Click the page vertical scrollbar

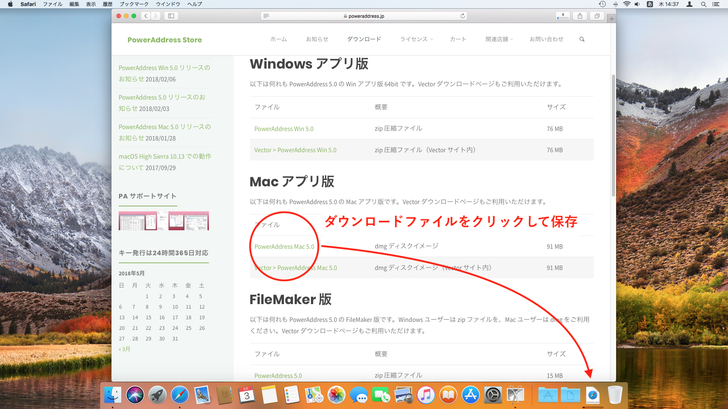click(x=613, y=135)
